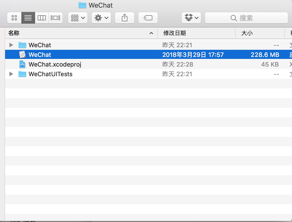Open the Dropbox toolbar menu

tap(191, 18)
